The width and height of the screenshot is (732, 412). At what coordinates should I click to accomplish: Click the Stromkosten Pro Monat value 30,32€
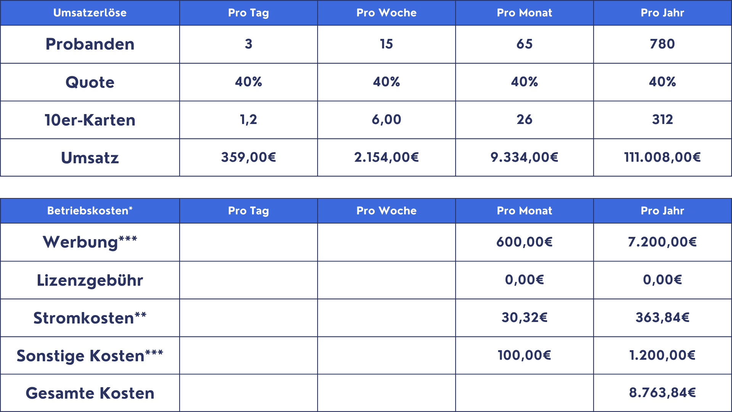[x=524, y=318]
